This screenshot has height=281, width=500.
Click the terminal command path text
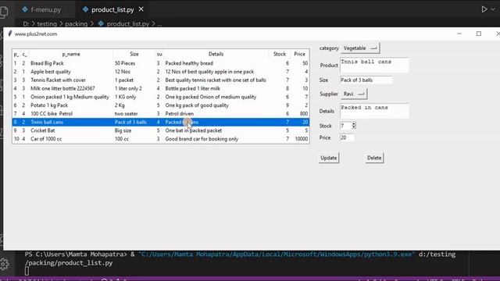(276, 254)
